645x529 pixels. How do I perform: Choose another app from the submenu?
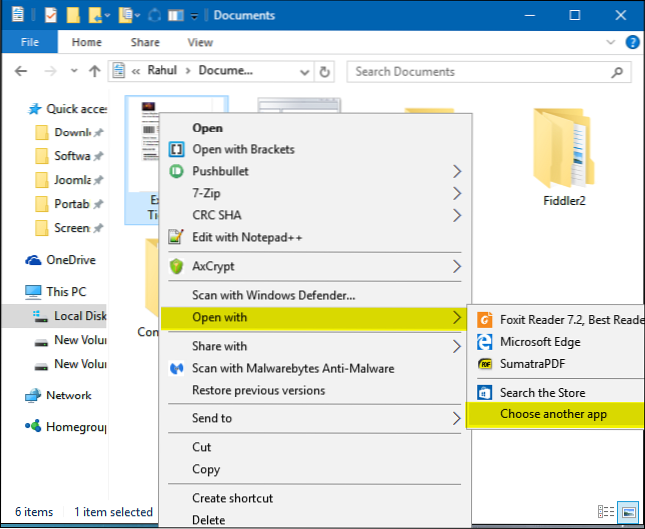click(x=554, y=414)
